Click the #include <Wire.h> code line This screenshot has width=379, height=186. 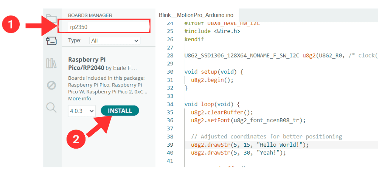tap(212, 31)
